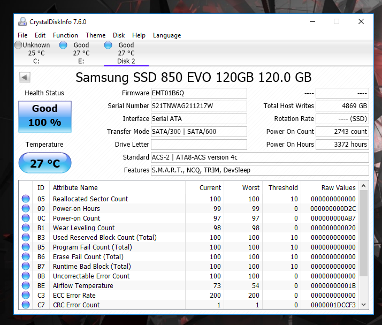The height and width of the screenshot is (325, 382).
Task: Click the Worst column header
Action: pyautogui.click(x=243, y=188)
